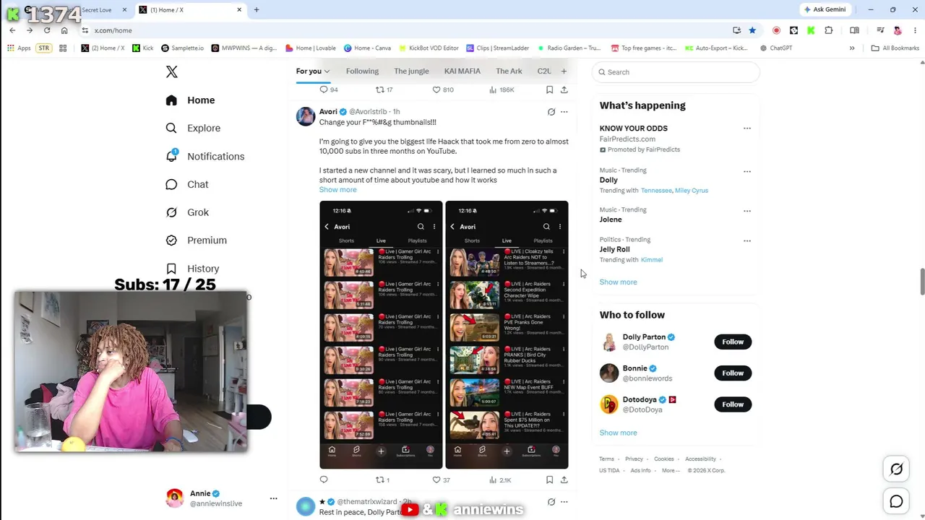
Task: Share the post with 810 likes
Action: click(564, 90)
